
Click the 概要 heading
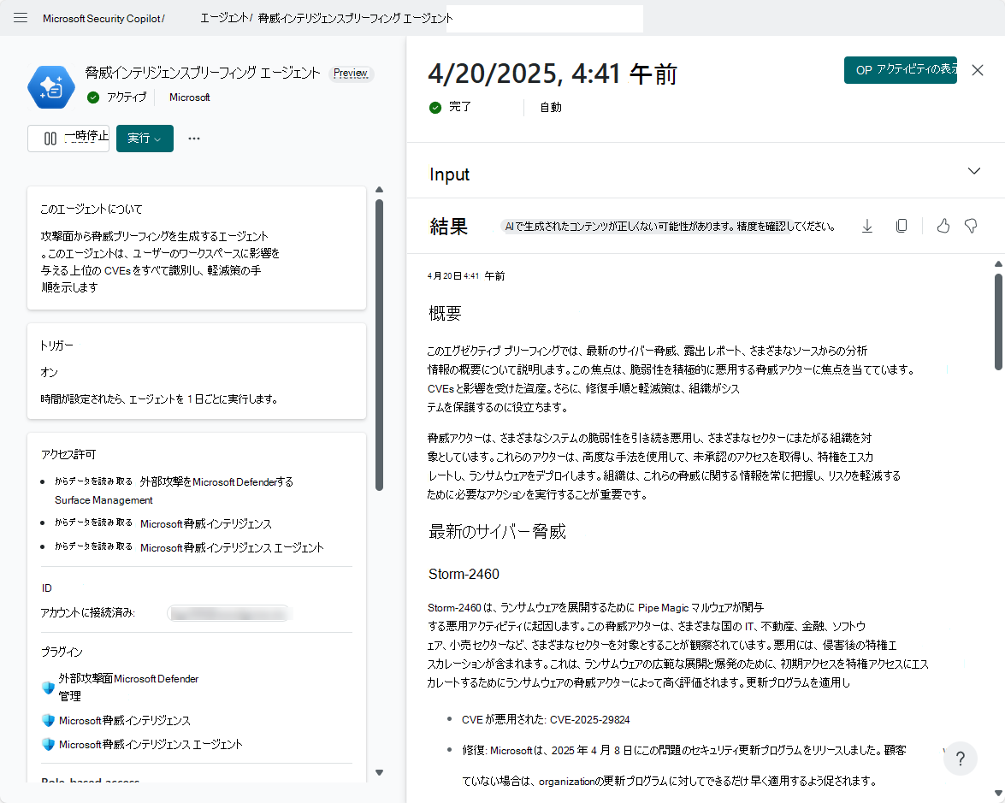445,313
